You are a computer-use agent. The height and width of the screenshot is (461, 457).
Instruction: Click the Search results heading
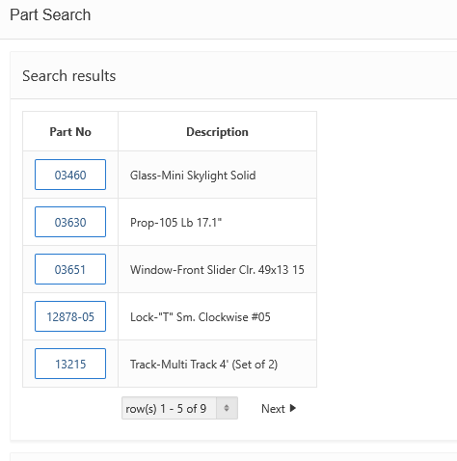point(69,76)
